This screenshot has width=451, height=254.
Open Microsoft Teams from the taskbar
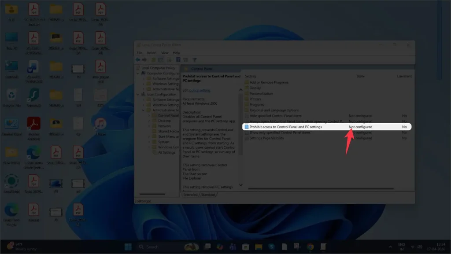click(233, 247)
